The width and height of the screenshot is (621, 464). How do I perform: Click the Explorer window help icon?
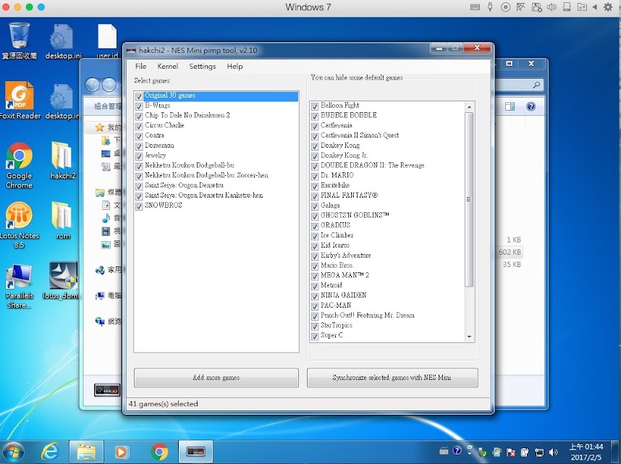tap(531, 106)
